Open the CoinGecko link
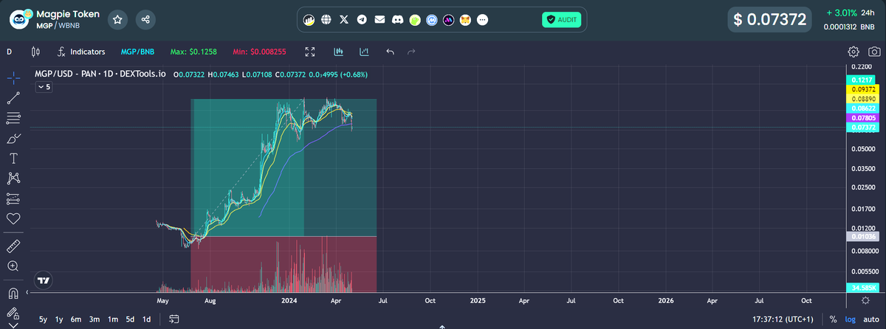This screenshot has width=886, height=329. tap(415, 20)
